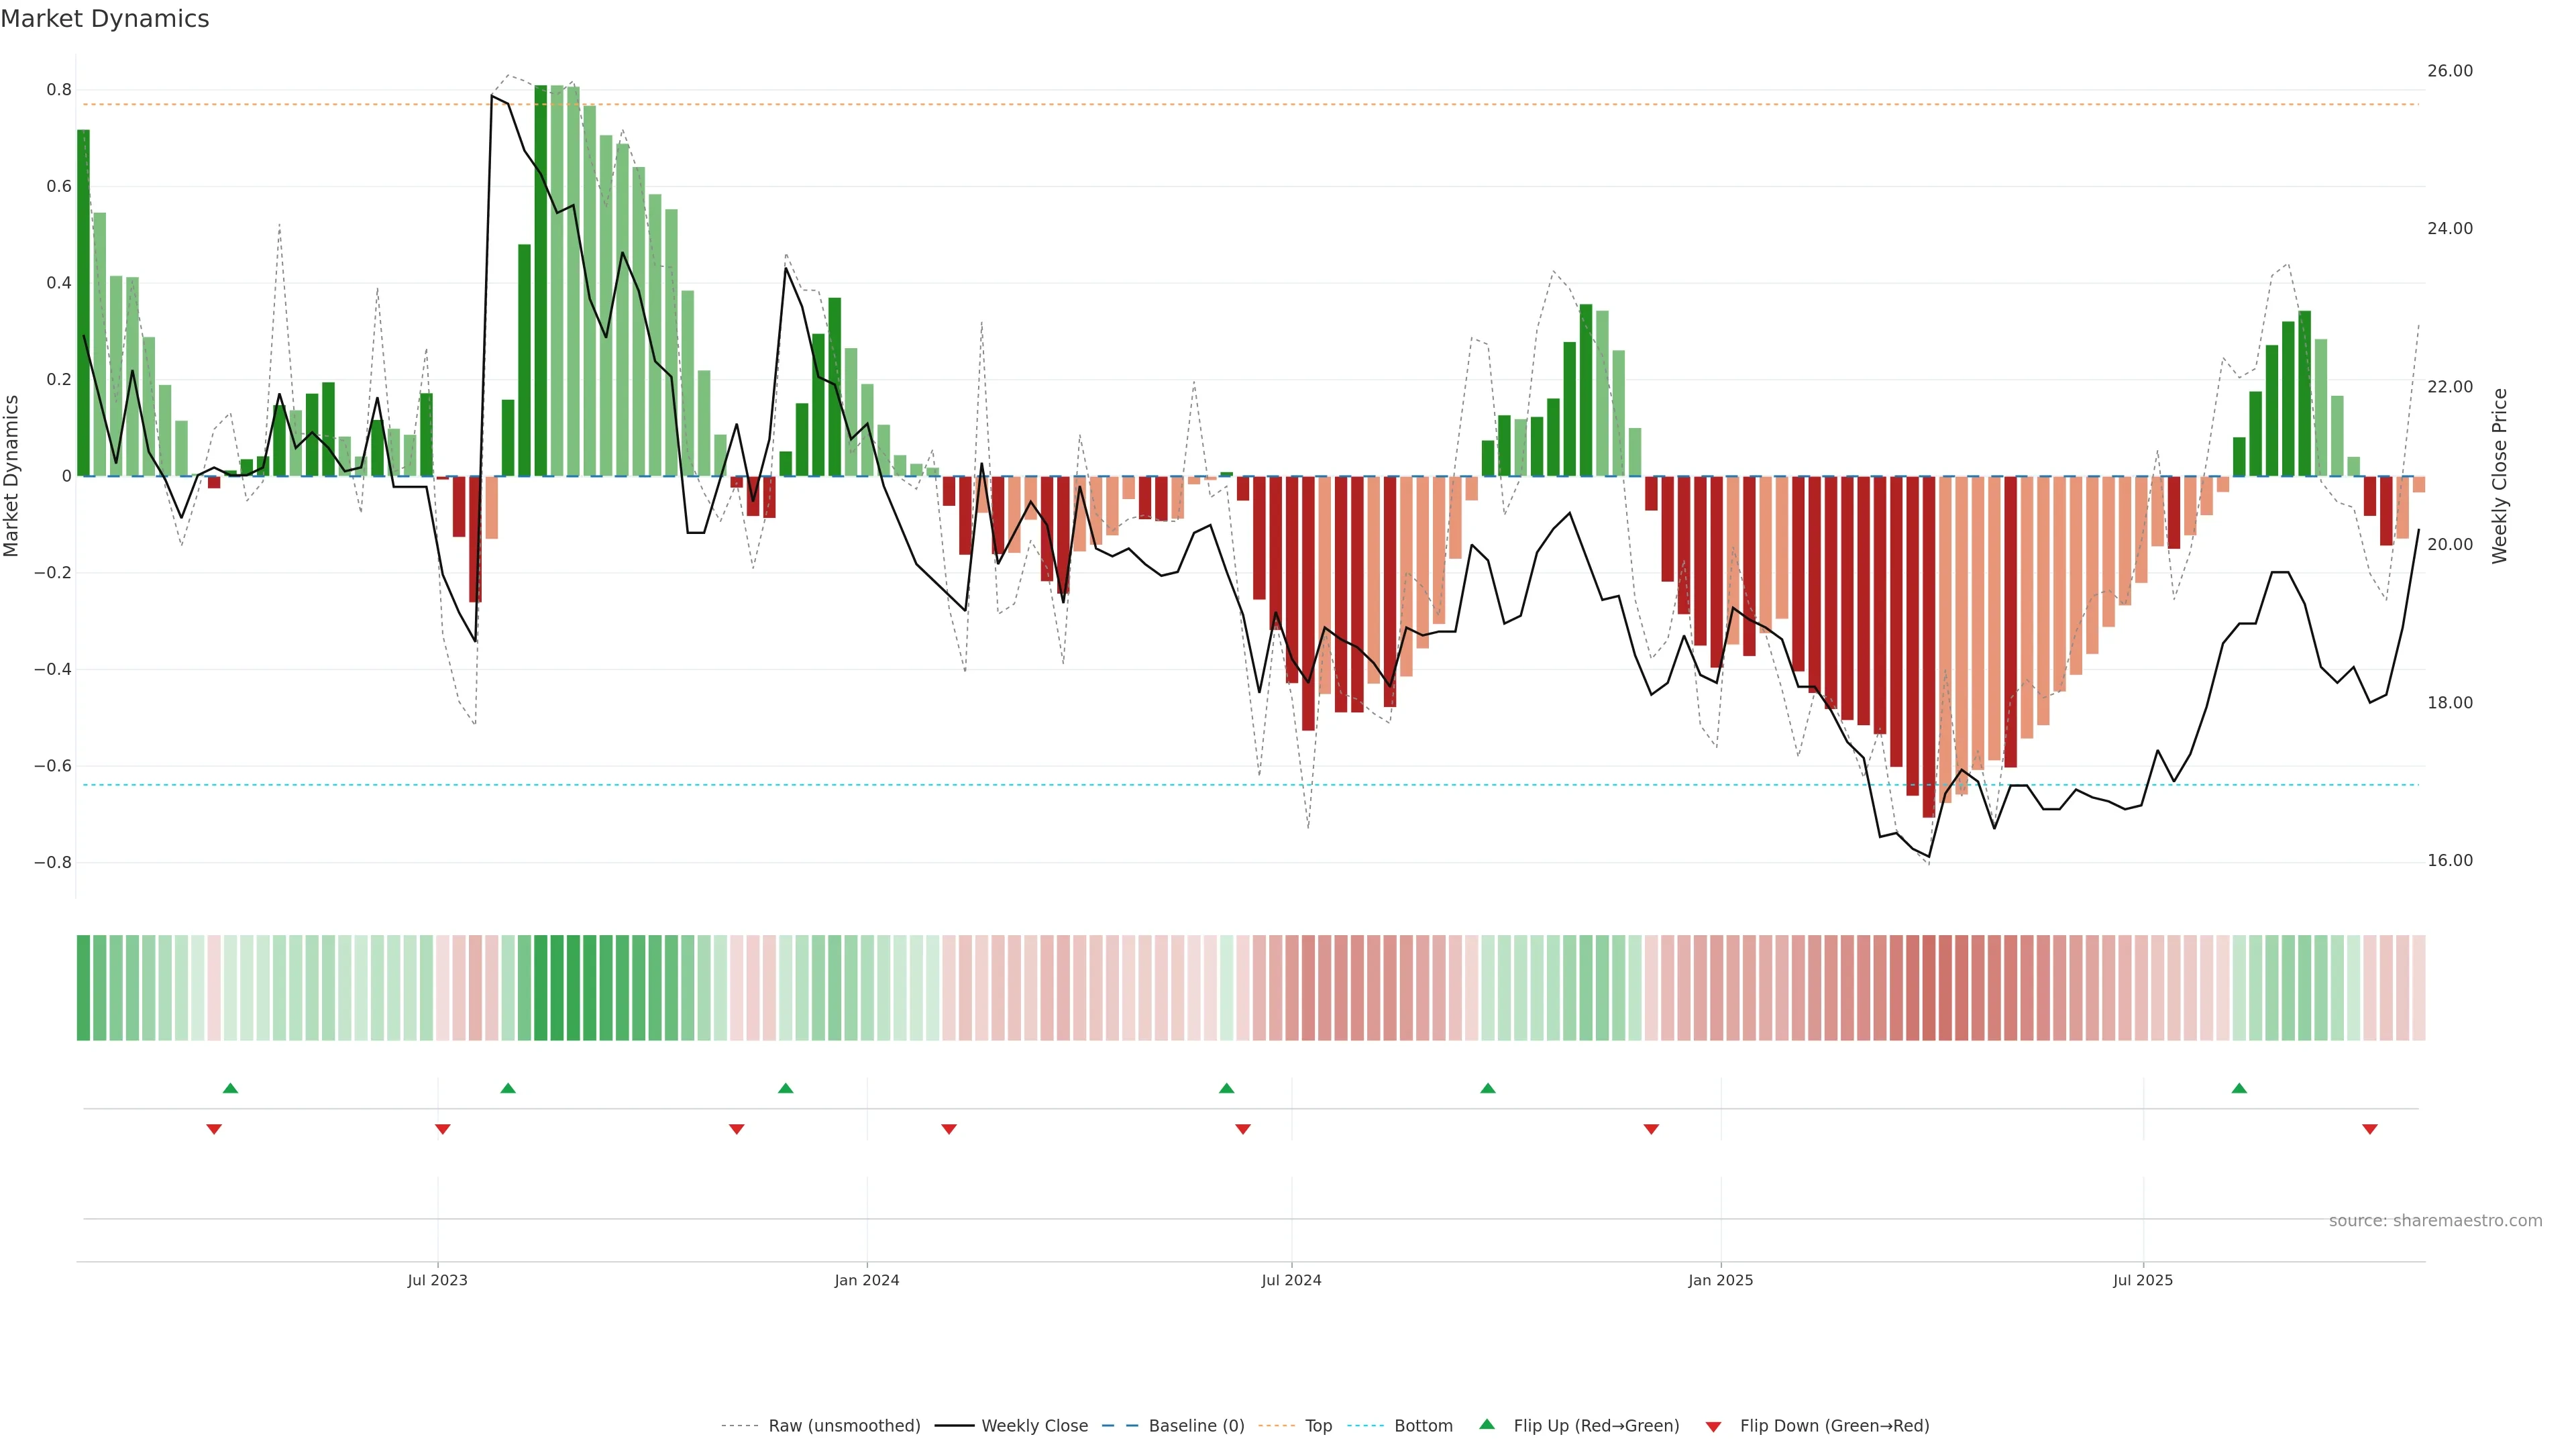Toggle the Weekly Close legend entry
This screenshot has width=2576, height=1449.
[1034, 1426]
